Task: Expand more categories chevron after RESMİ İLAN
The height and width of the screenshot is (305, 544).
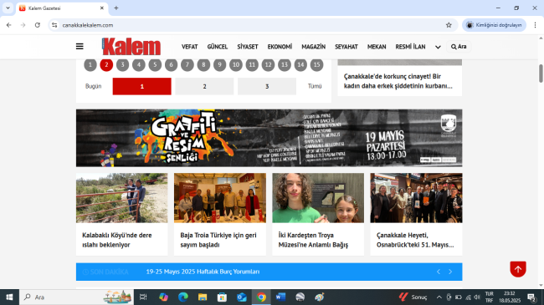Action: [438, 47]
